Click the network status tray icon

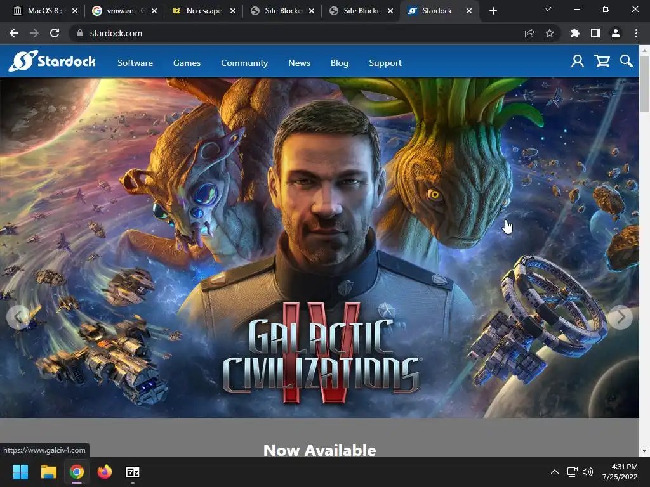tap(572, 472)
